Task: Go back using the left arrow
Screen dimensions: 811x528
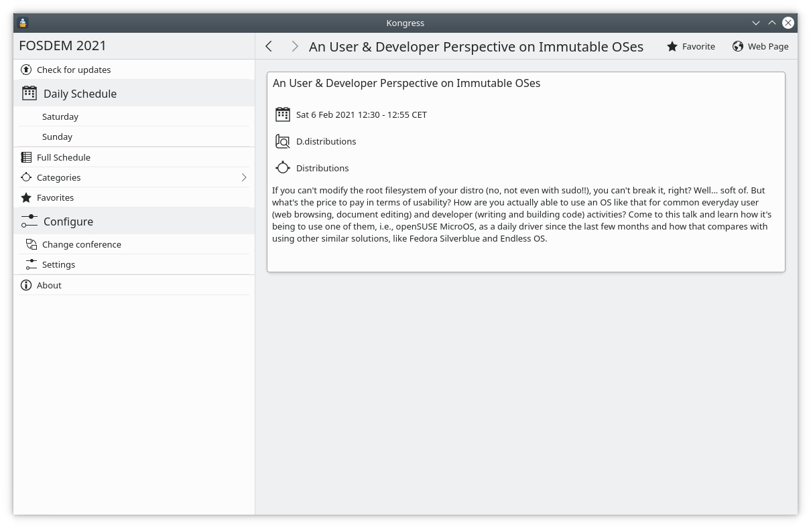Action: tap(269, 46)
